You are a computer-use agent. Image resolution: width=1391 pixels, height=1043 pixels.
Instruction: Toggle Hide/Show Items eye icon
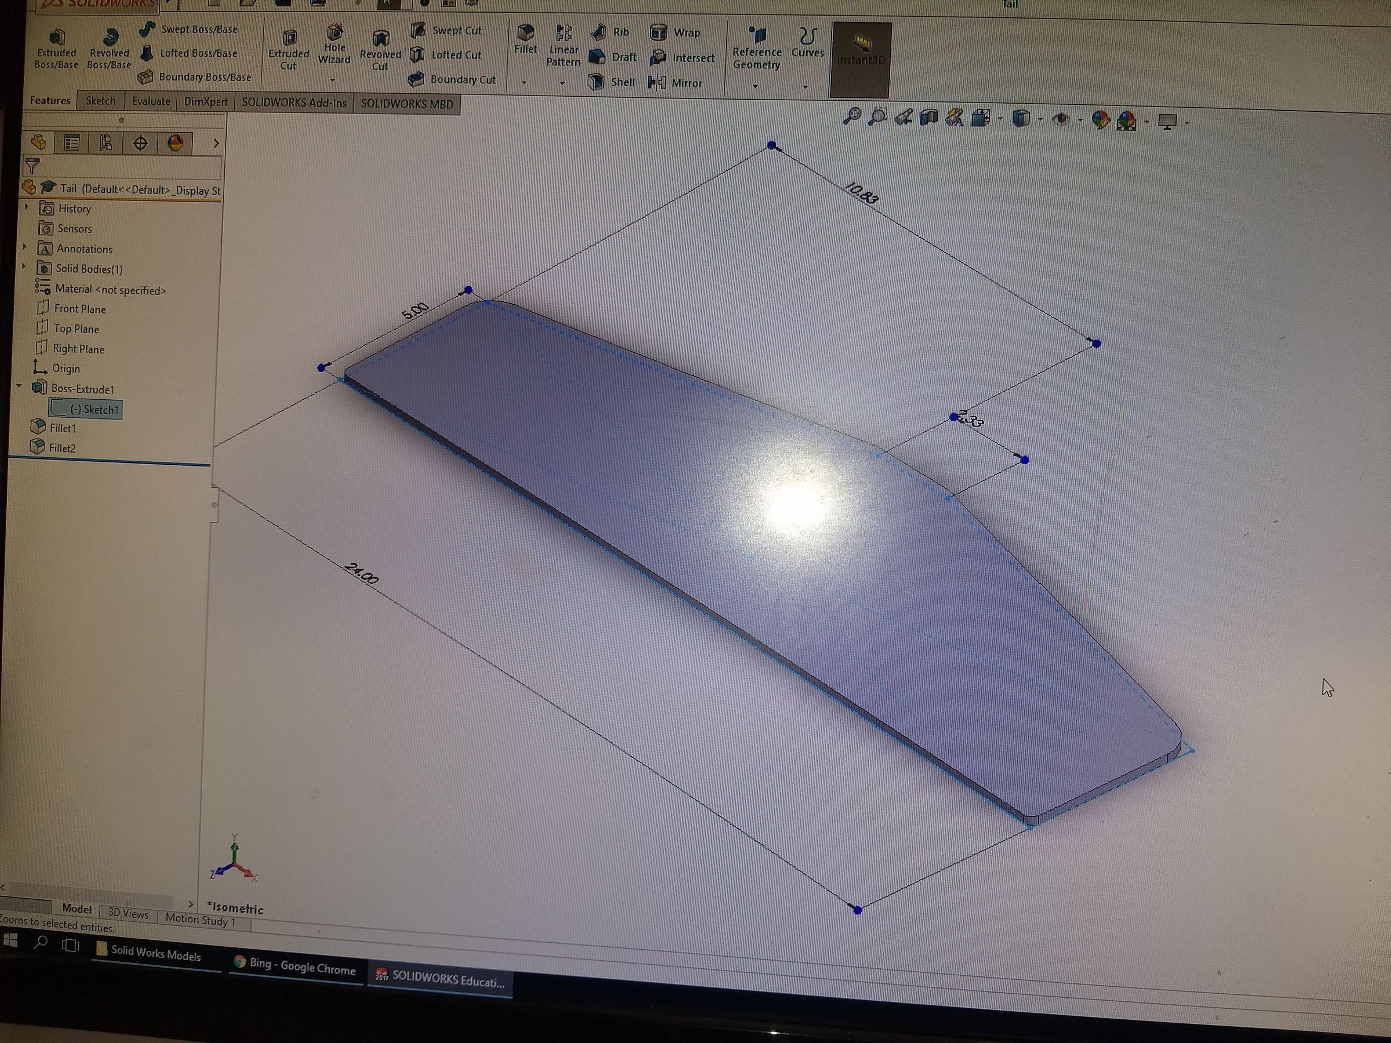[x=1061, y=119]
